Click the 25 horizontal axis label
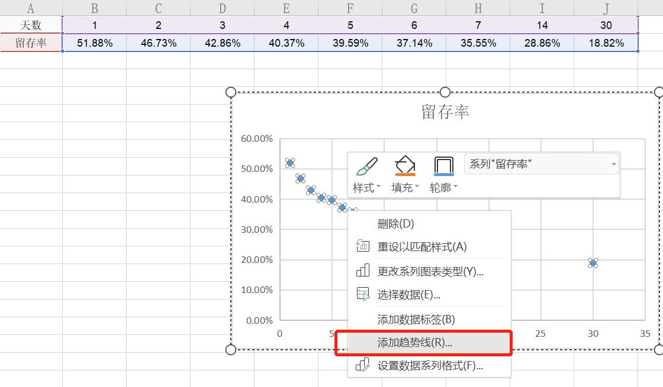The width and height of the screenshot is (663, 387). [540, 333]
